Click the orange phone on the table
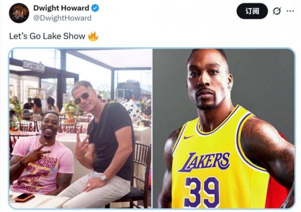The width and height of the screenshot is (301, 212). [24, 197]
